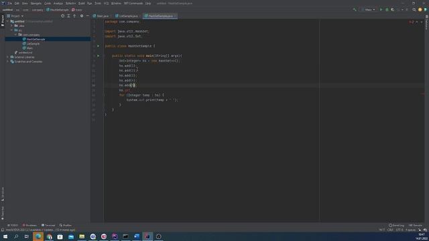Image resolution: width=429 pixels, height=241 pixels.
Task: Click main method breadcrumb in navigation bar
Action: coord(77,9)
